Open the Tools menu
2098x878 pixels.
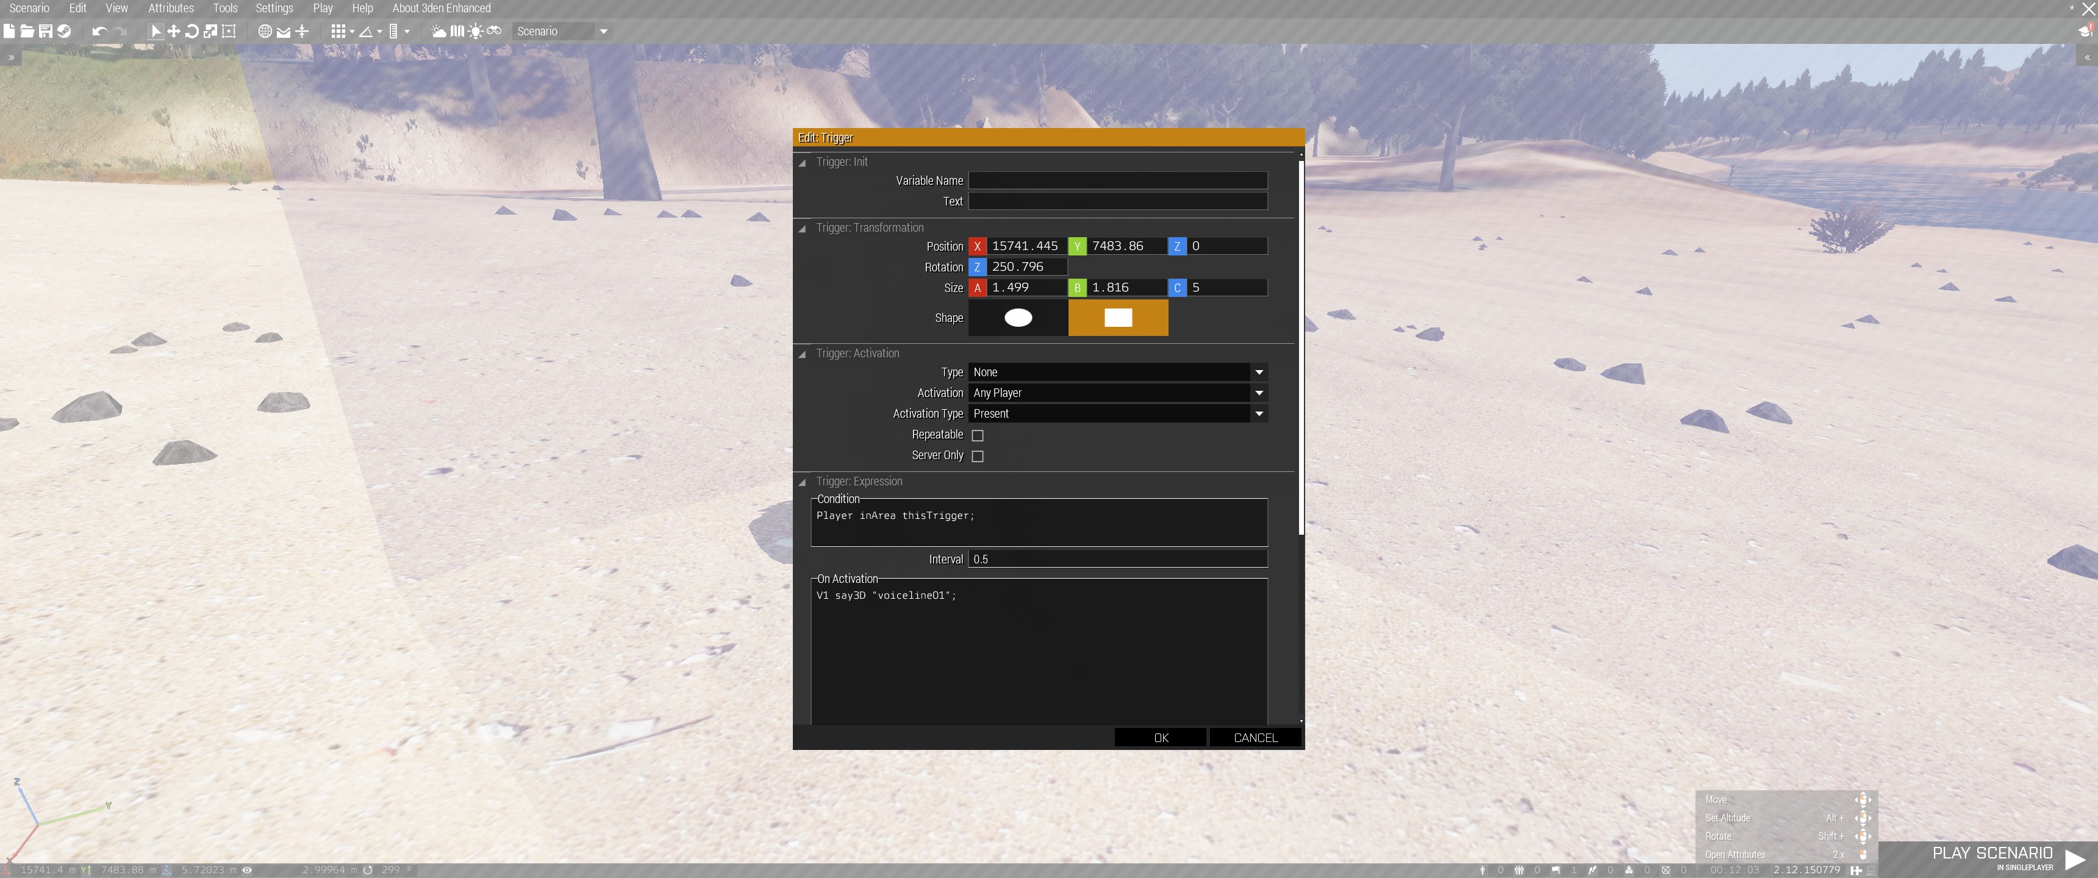pyautogui.click(x=226, y=8)
